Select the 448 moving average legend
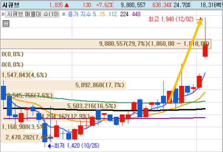 (136, 14)
